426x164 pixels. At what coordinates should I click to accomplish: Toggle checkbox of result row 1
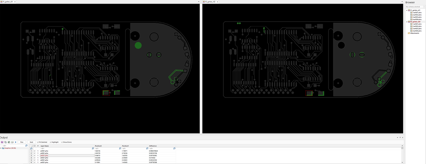[35, 151]
